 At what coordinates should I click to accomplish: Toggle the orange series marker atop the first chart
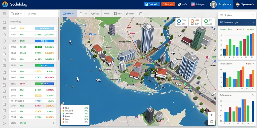237,29
